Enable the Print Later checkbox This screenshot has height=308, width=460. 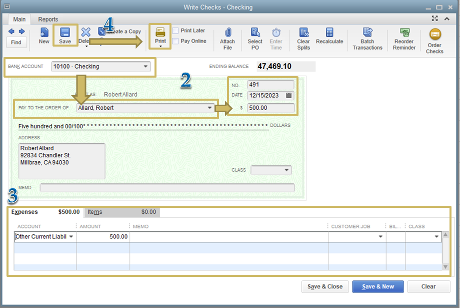point(175,30)
